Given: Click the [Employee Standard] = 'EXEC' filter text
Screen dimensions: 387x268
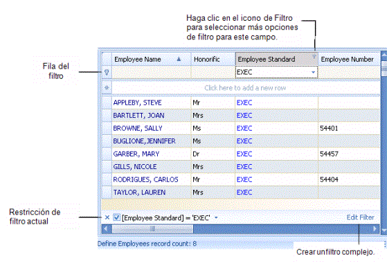Looking at the screenshot, I should (x=166, y=217).
